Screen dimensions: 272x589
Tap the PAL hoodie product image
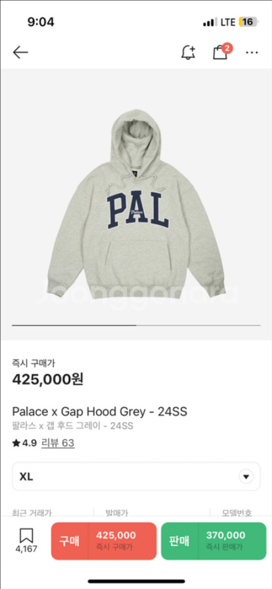(x=136, y=204)
